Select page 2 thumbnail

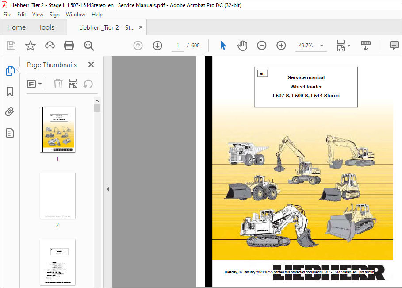point(57,196)
